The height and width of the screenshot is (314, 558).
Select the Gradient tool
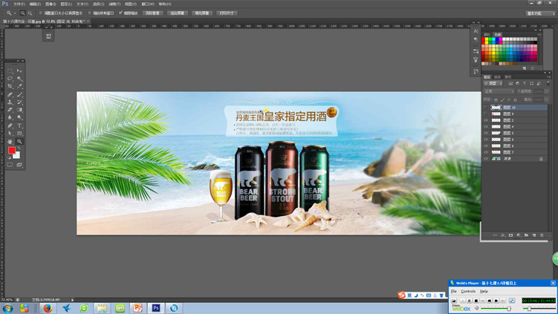[19, 110]
